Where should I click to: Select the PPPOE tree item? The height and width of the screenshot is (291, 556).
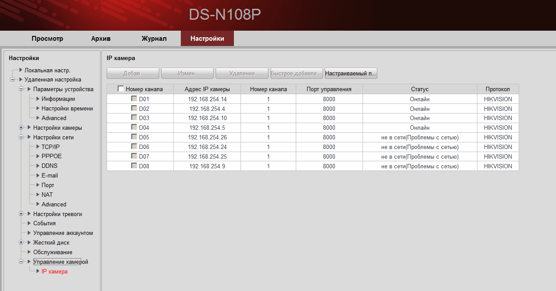[x=52, y=156]
